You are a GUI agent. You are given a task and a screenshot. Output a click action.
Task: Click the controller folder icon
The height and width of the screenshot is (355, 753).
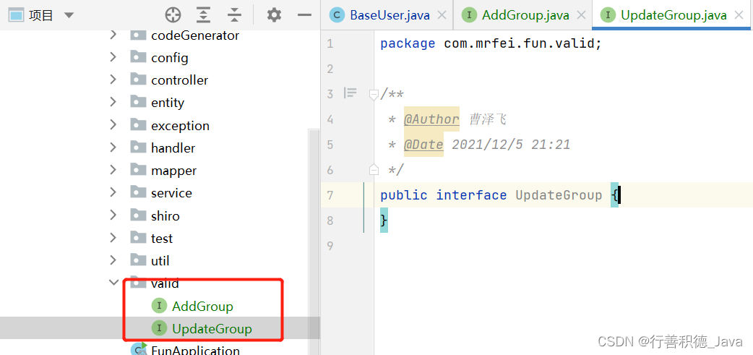point(138,80)
